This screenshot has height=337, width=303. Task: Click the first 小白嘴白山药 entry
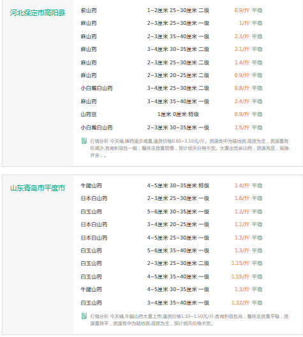[96, 88]
